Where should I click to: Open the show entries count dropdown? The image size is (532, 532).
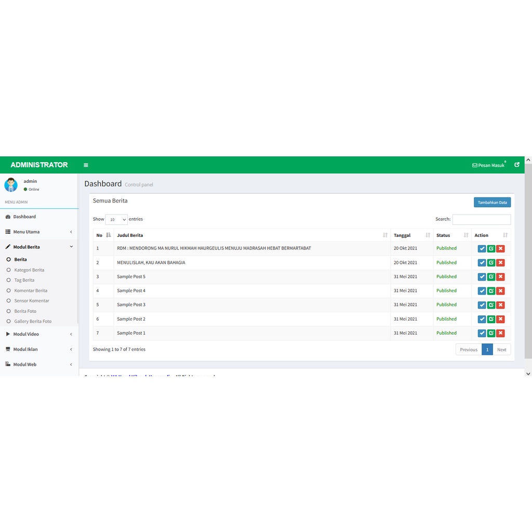tap(116, 220)
